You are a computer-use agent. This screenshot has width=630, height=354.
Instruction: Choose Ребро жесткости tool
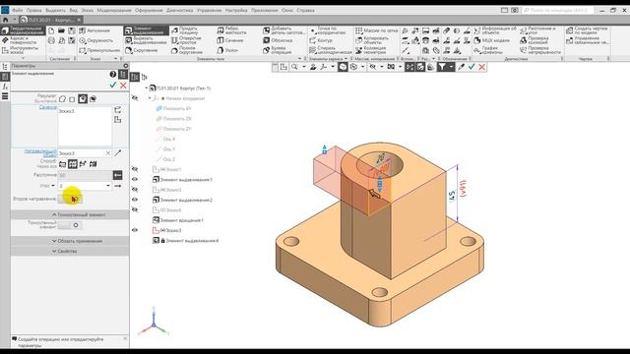pyautogui.click(x=232, y=30)
